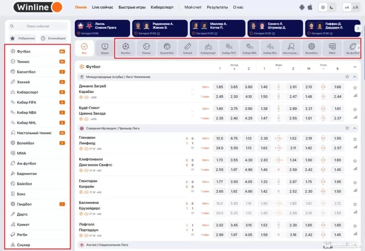Open the Android app download icon
The image size is (365, 251).
click(302, 7)
